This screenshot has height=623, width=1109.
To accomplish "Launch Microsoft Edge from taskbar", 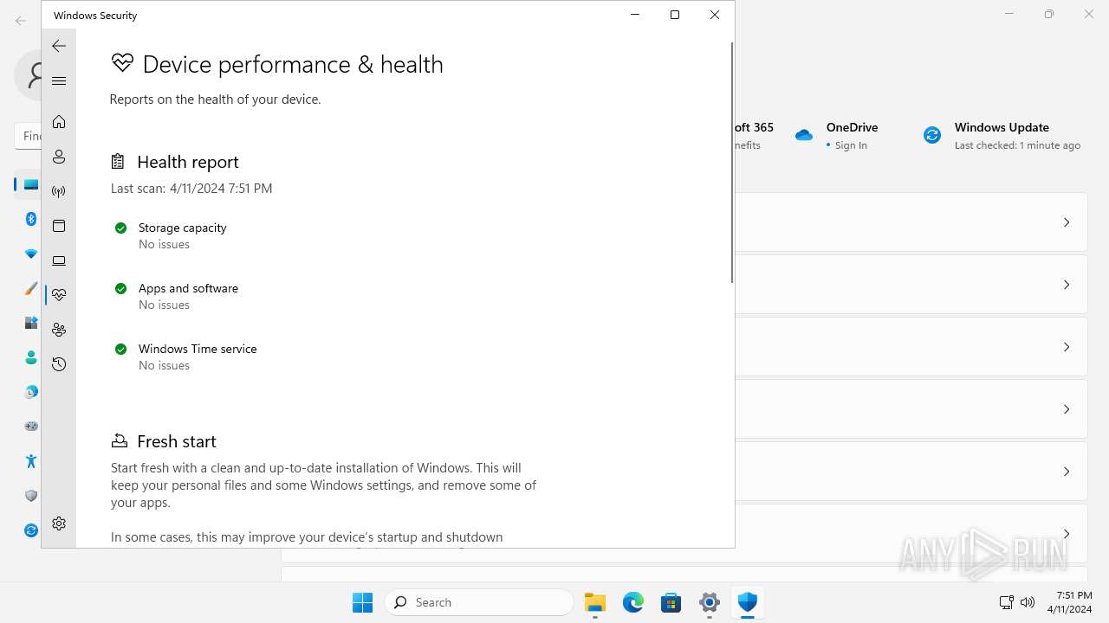I will 633,602.
